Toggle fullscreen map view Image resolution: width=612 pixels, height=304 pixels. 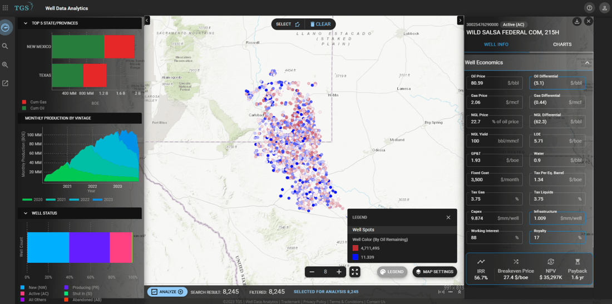(x=355, y=272)
